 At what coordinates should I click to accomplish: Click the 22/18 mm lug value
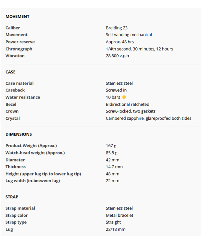(115, 229)
